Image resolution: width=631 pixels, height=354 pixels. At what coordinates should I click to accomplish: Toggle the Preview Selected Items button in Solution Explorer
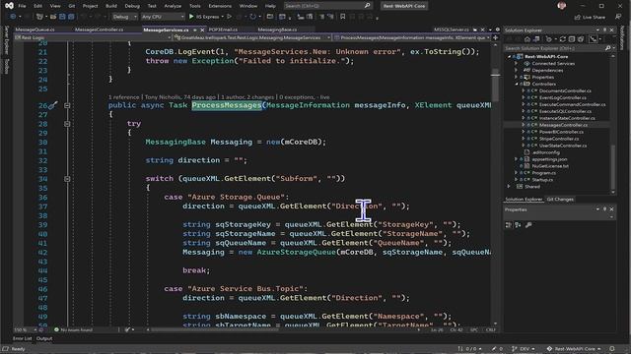(594, 39)
